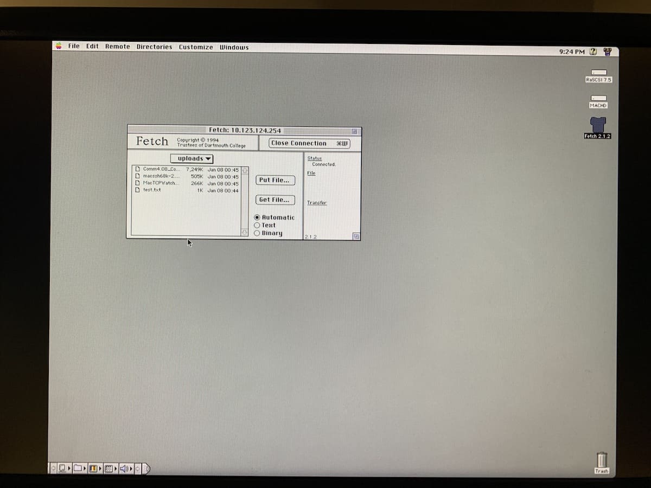Click the Connected. status text

coord(324,164)
